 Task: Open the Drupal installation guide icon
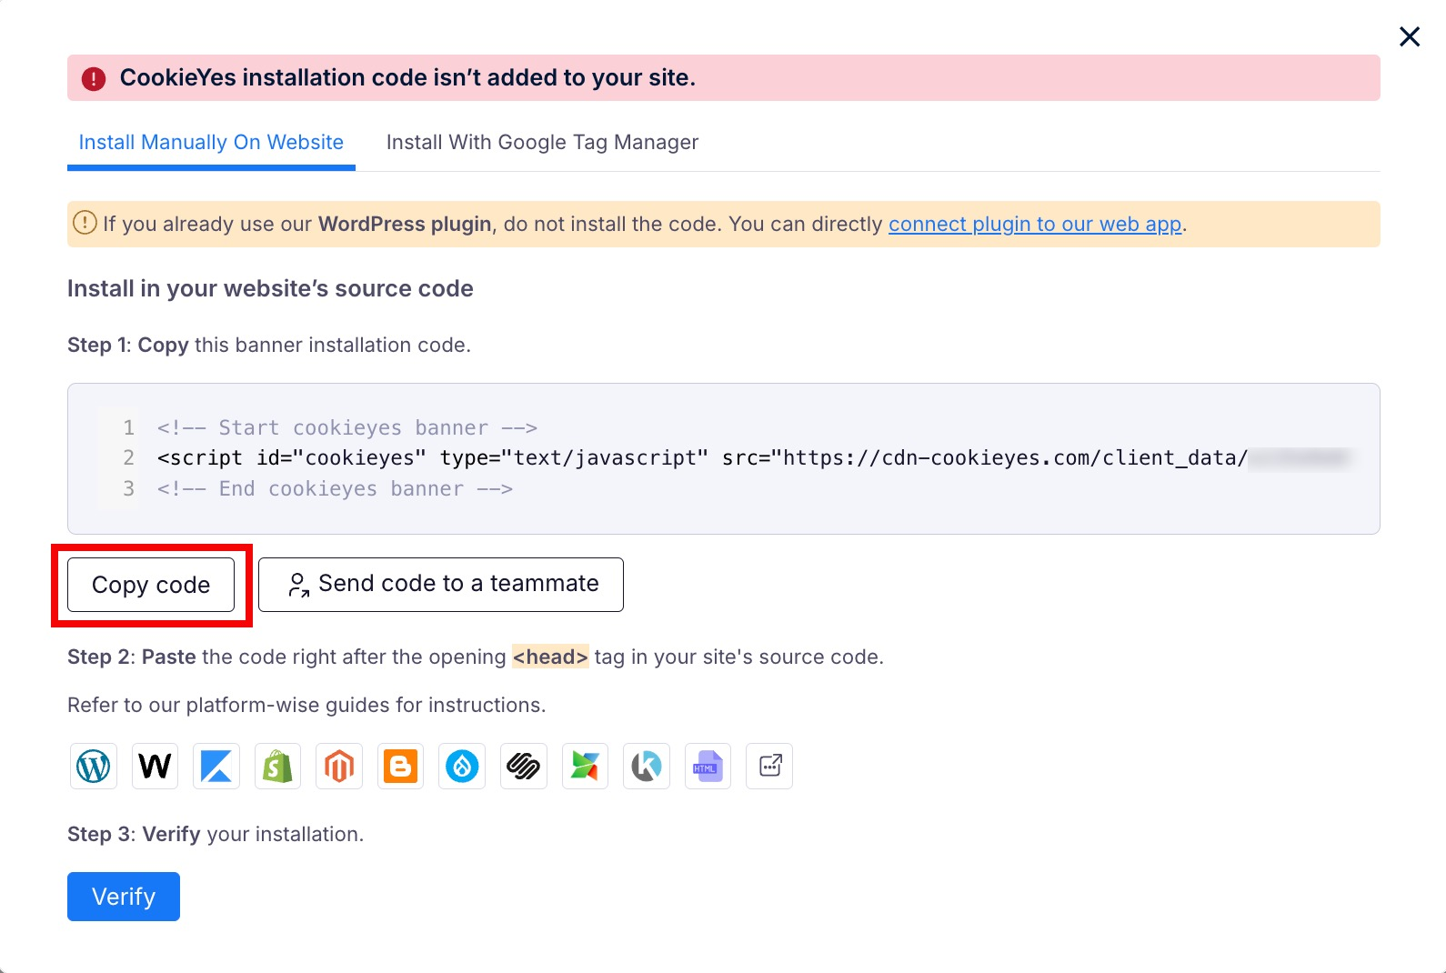(x=462, y=766)
